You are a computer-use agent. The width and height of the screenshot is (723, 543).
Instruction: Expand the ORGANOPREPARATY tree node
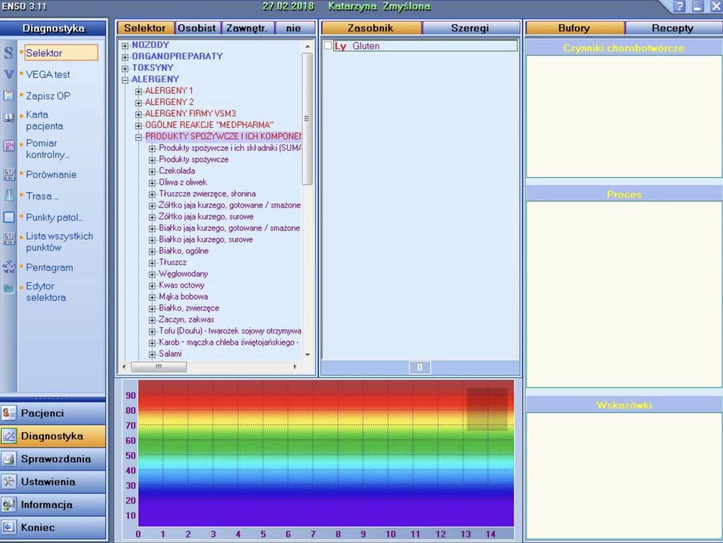125,57
